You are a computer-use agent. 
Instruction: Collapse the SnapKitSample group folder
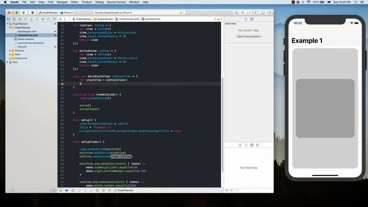click(x=10, y=28)
